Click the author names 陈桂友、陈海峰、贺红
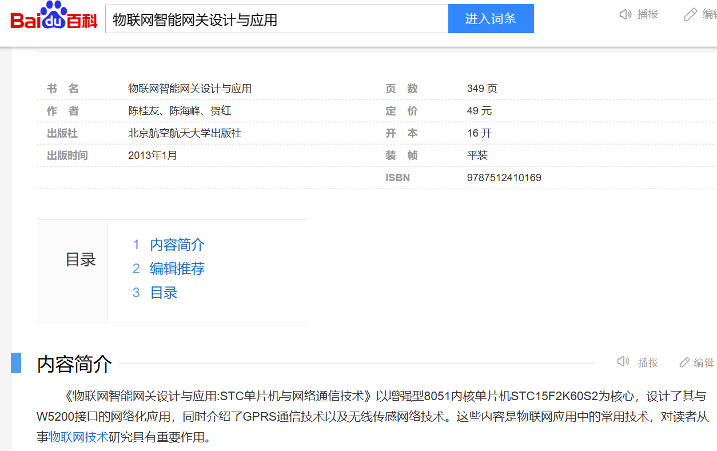The width and height of the screenshot is (717, 451). point(180,111)
